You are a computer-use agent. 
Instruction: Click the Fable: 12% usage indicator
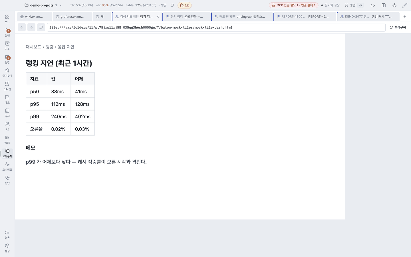click(141, 5)
